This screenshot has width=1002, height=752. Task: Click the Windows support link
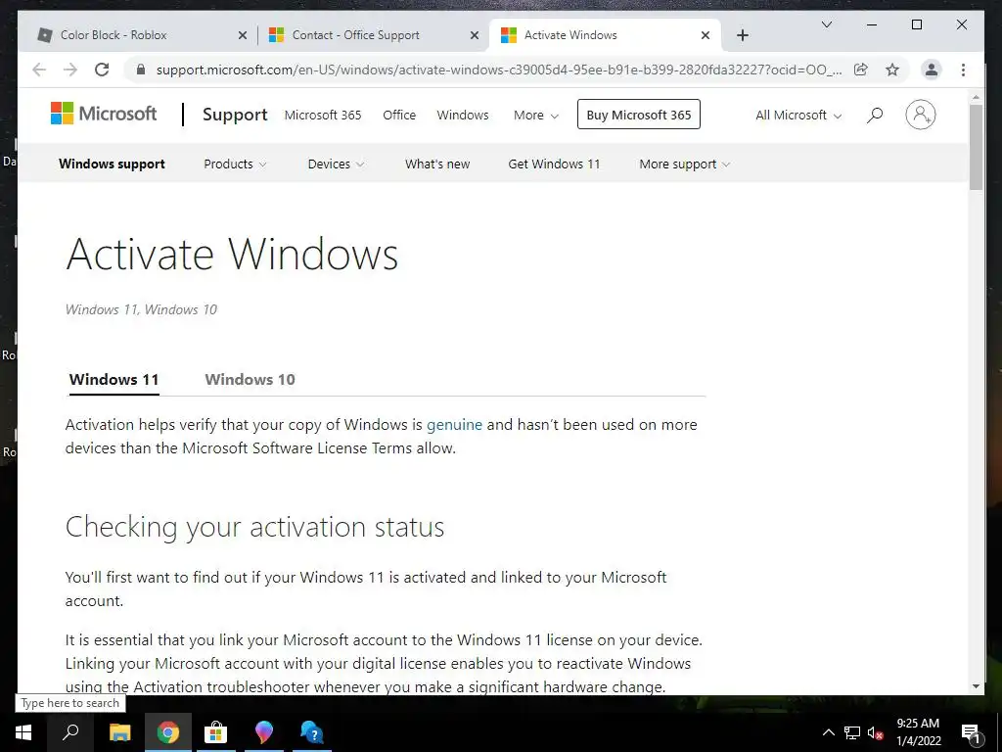[x=112, y=164]
